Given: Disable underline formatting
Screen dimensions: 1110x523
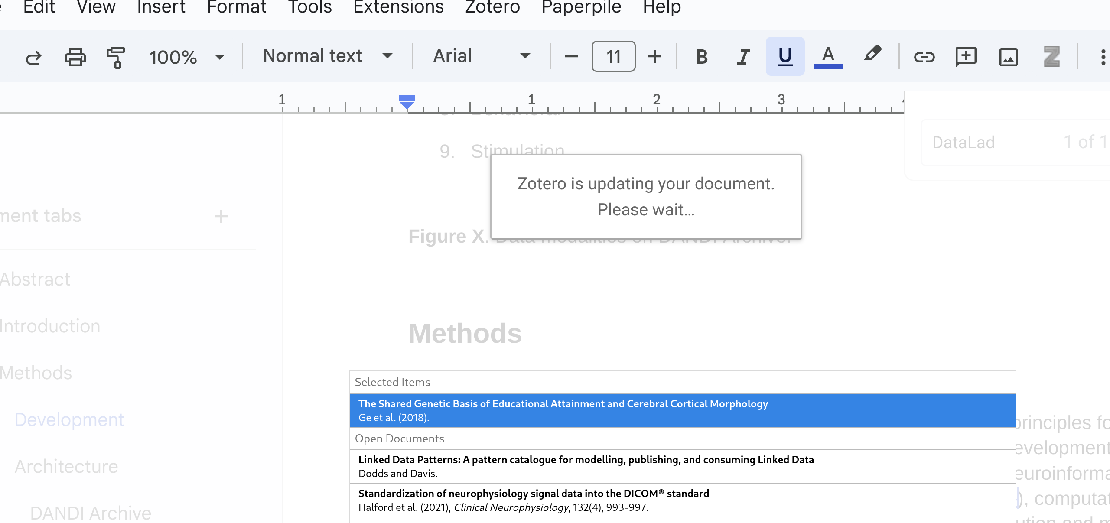Looking at the screenshot, I should click(785, 57).
